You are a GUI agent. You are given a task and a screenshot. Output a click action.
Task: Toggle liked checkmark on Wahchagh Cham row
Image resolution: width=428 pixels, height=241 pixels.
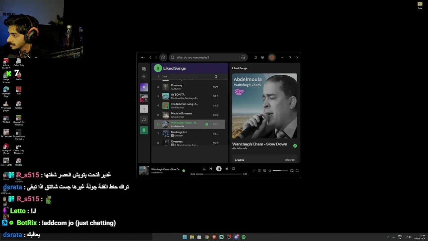[x=207, y=124]
